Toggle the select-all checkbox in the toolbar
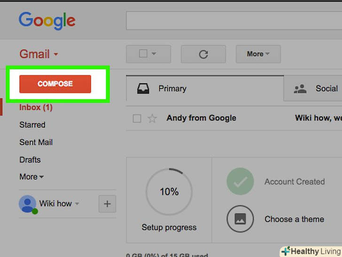 [x=143, y=54]
